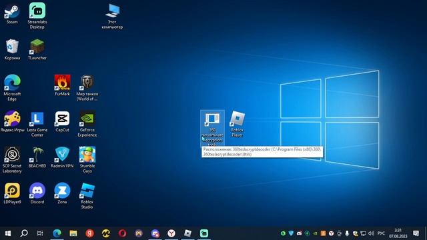
Task: Select the FurMark desktop icon
Action: point(62,85)
